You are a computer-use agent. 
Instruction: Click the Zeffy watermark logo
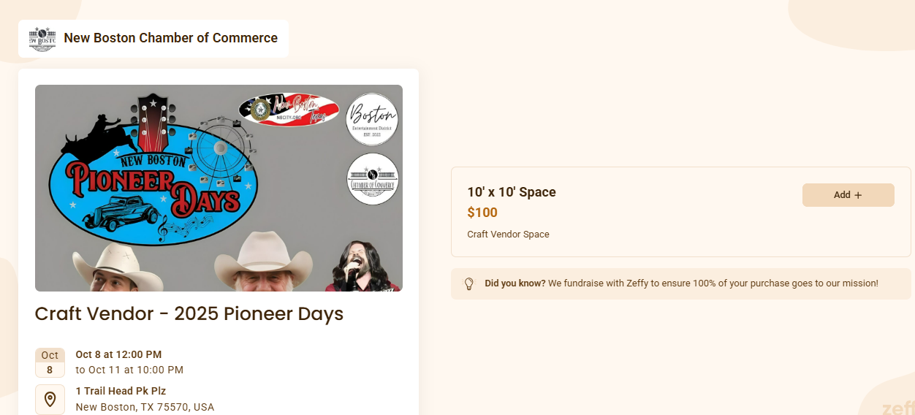tap(897, 408)
